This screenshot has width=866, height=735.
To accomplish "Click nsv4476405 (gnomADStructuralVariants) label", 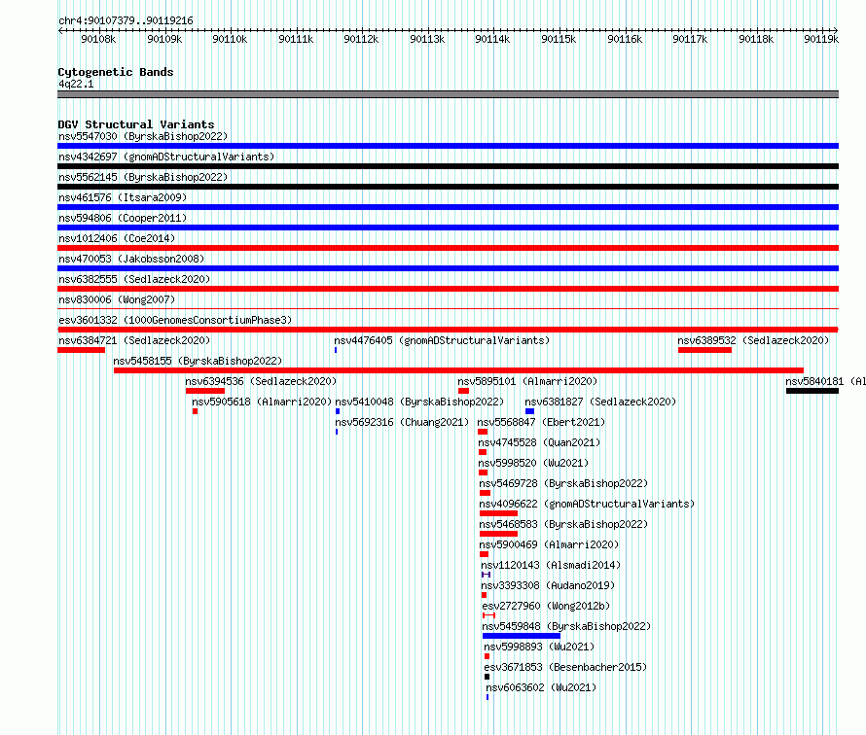I will 442,340.
